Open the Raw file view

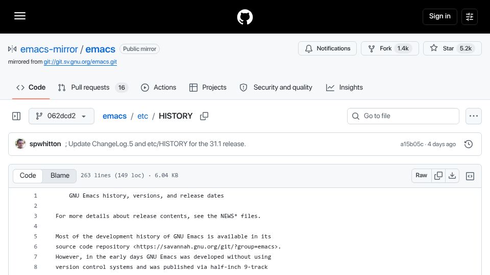point(421,176)
